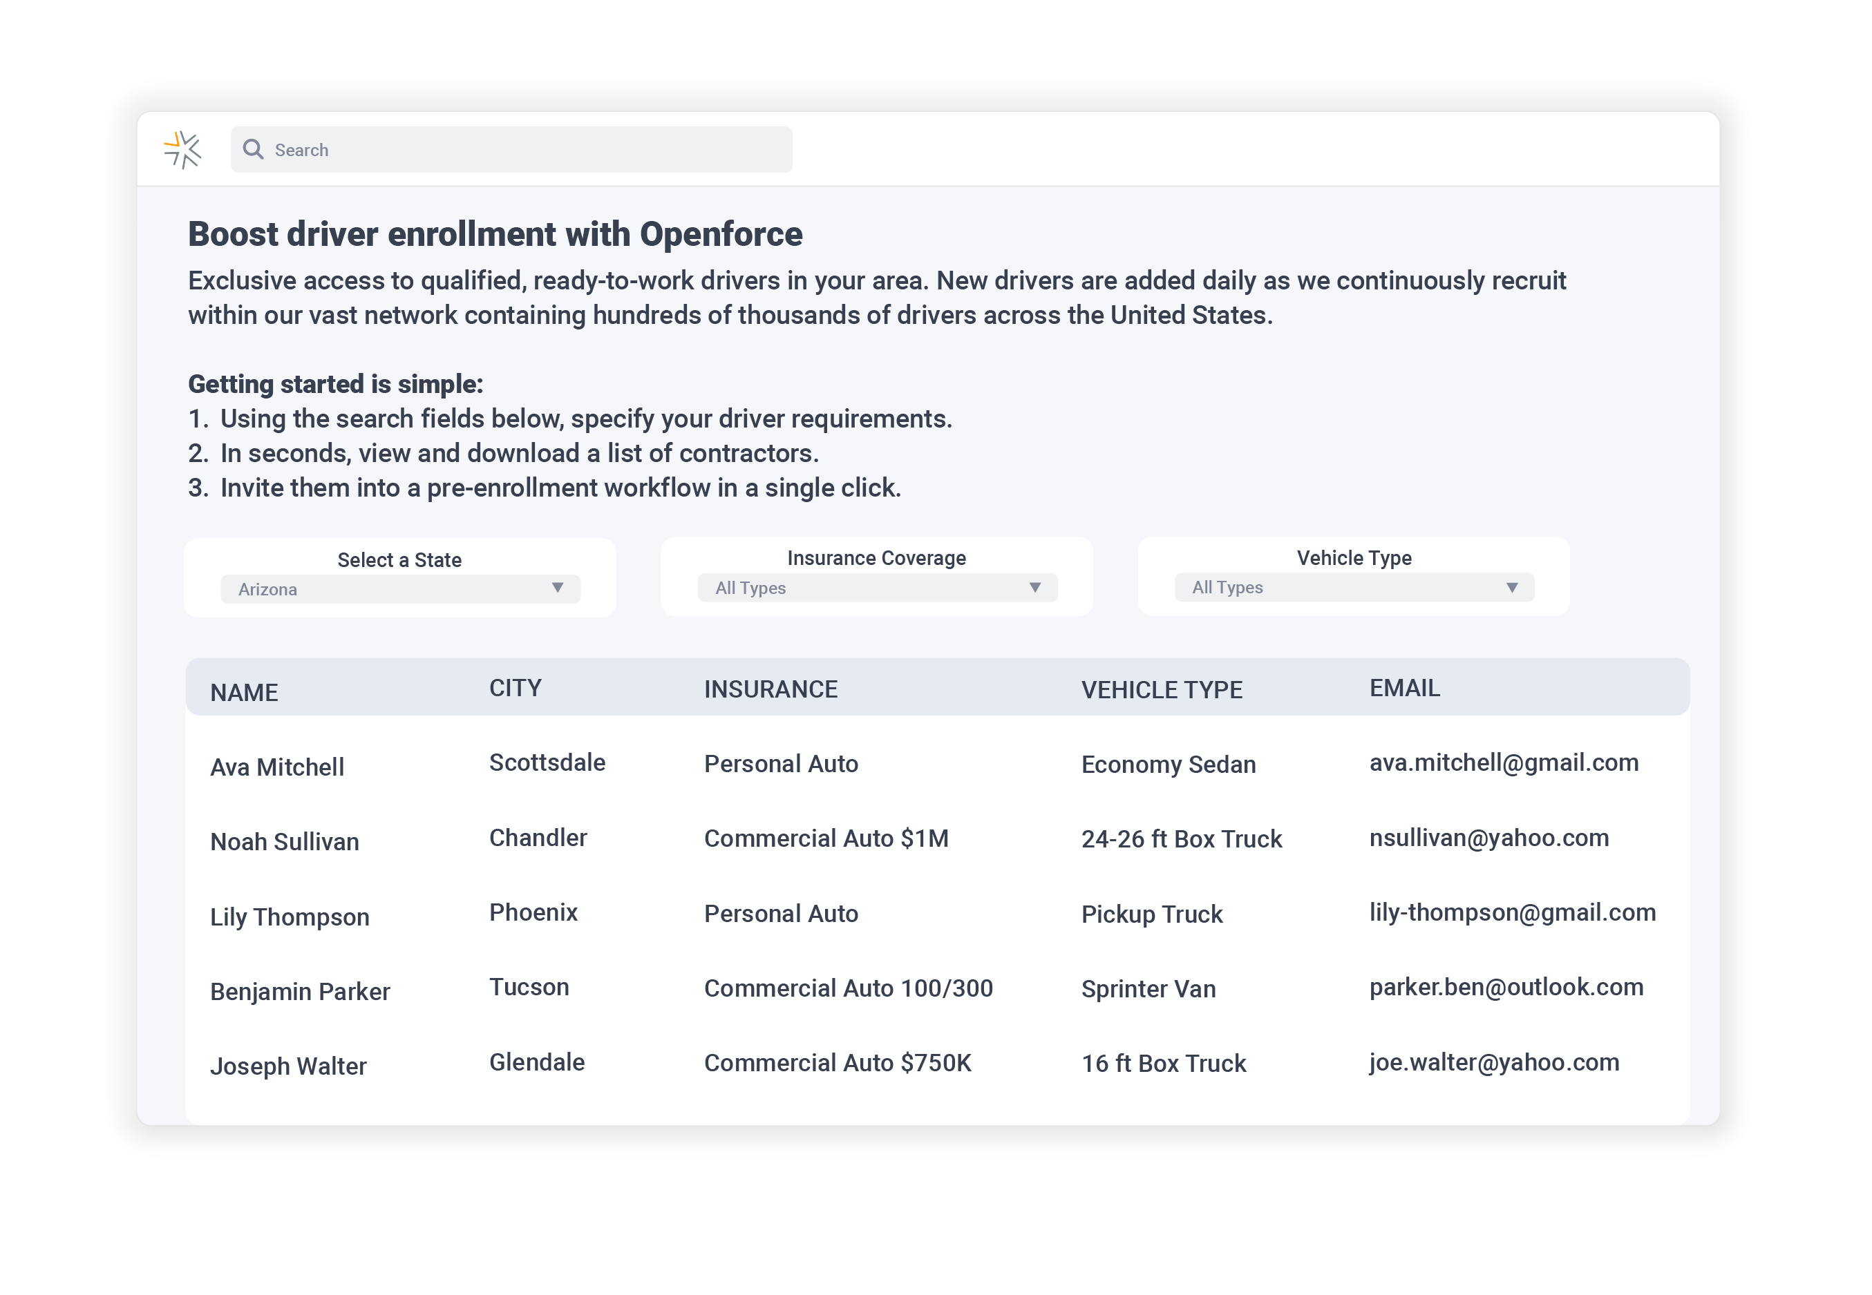Click the Sprinter Van vehicle type entry
The width and height of the screenshot is (1872, 1295).
point(1147,988)
